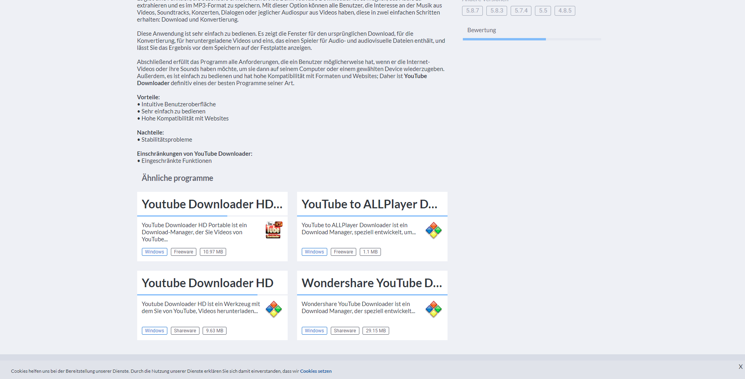
Task: Select version 5.8.7
Action: point(472,11)
